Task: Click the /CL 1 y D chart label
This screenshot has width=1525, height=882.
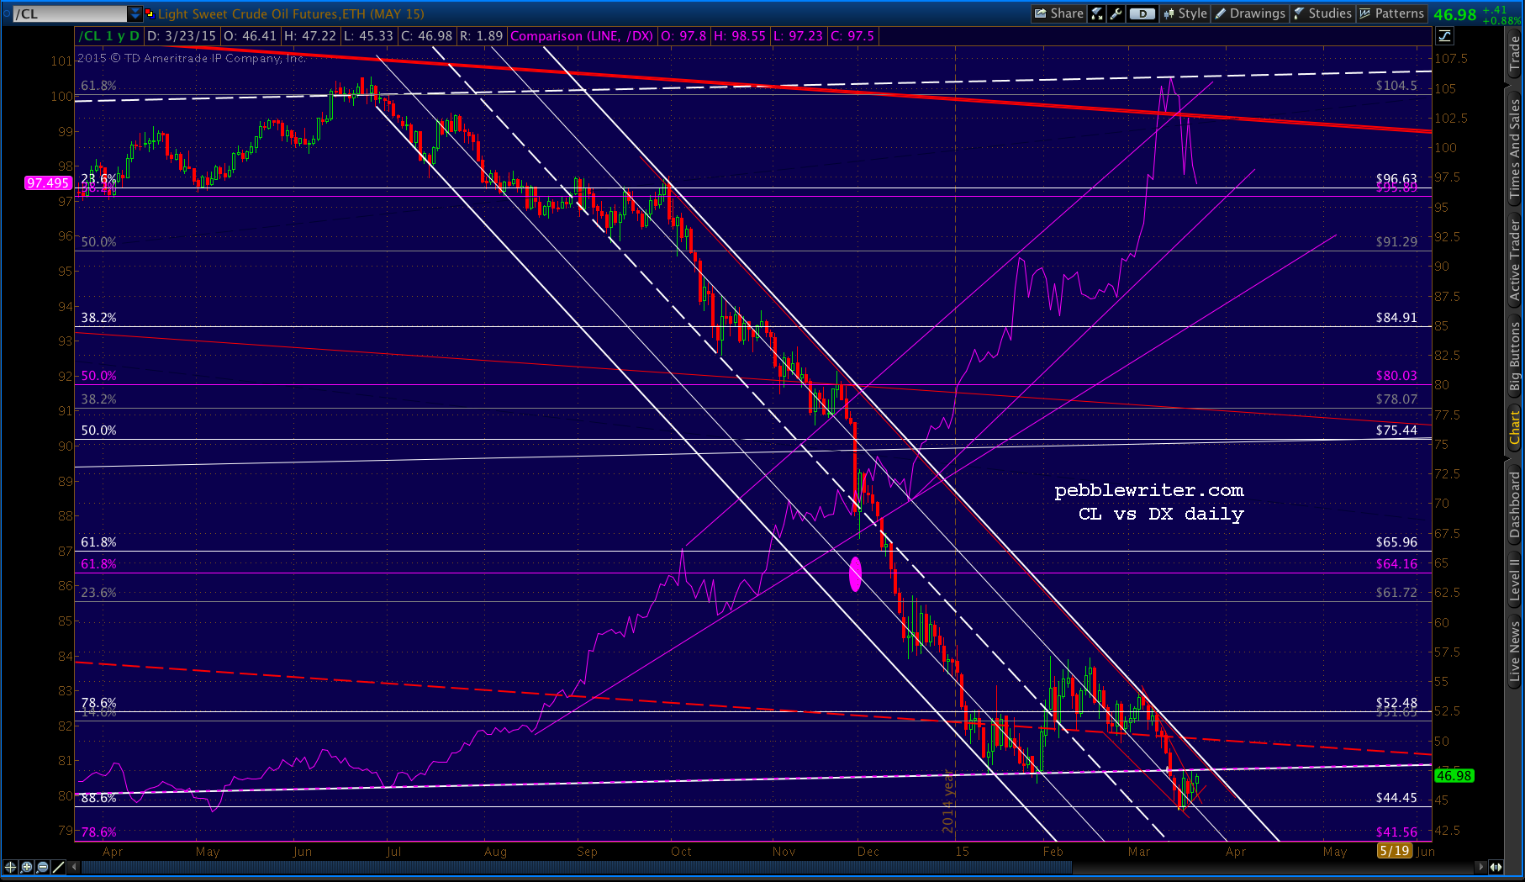Action: [109, 36]
